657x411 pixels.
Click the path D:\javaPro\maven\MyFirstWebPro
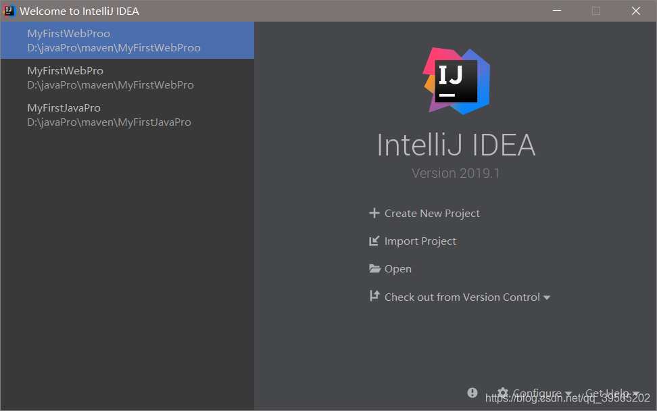(x=111, y=85)
